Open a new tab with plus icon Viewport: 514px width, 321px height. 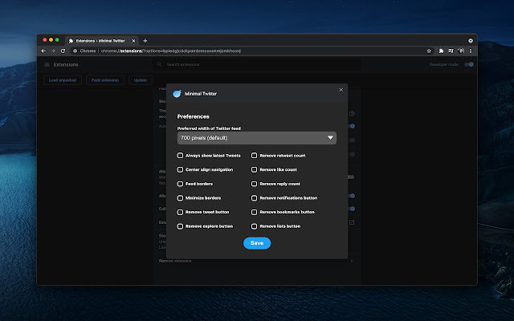(145, 40)
